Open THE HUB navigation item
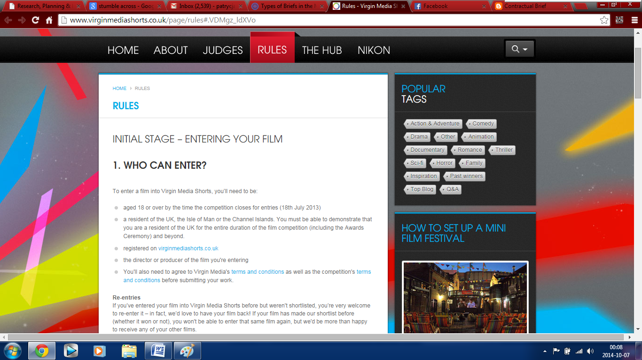Viewport: 642px width, 360px height. click(x=322, y=50)
